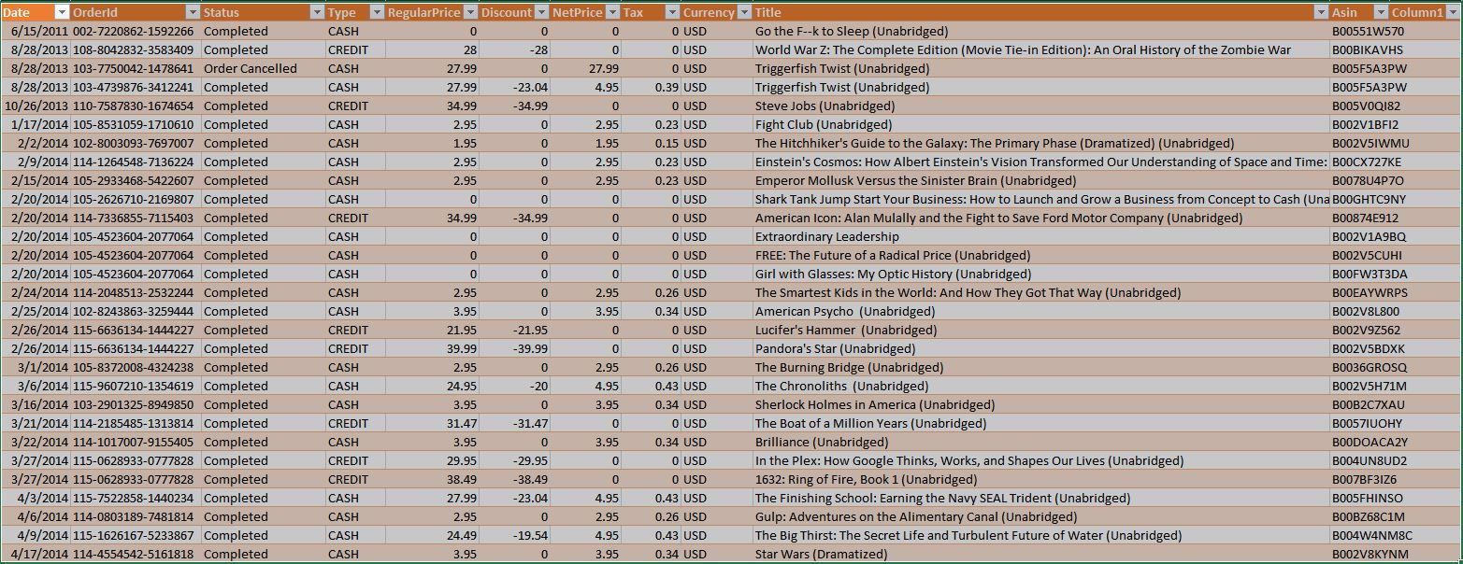The image size is (1463, 564).
Task: Open the Asin column filter dropdown
Action: (x=1380, y=12)
